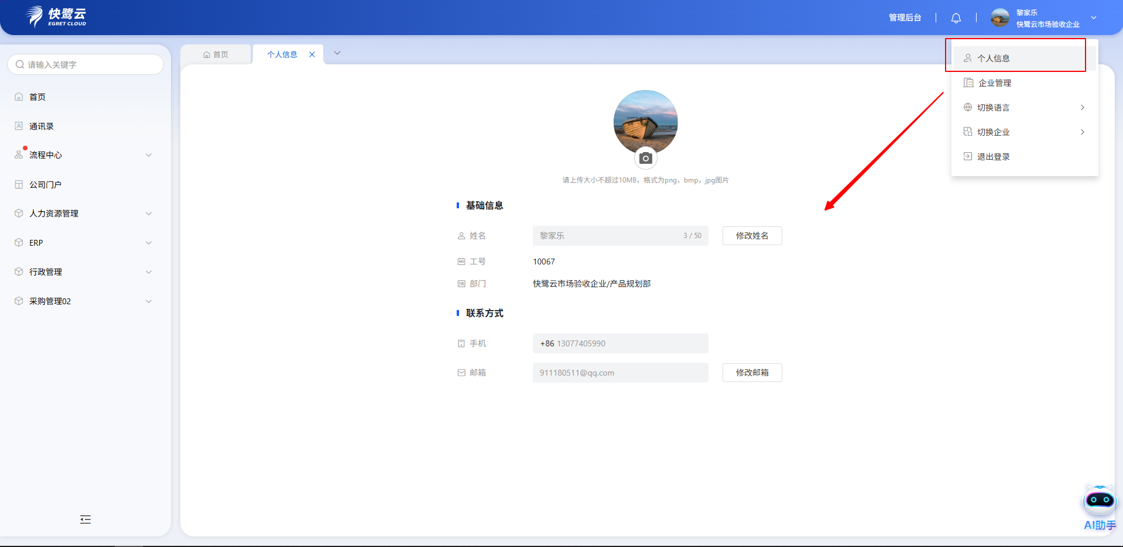
Task: Expand the 流程中心 sidebar menu
Action: pyautogui.click(x=85, y=155)
